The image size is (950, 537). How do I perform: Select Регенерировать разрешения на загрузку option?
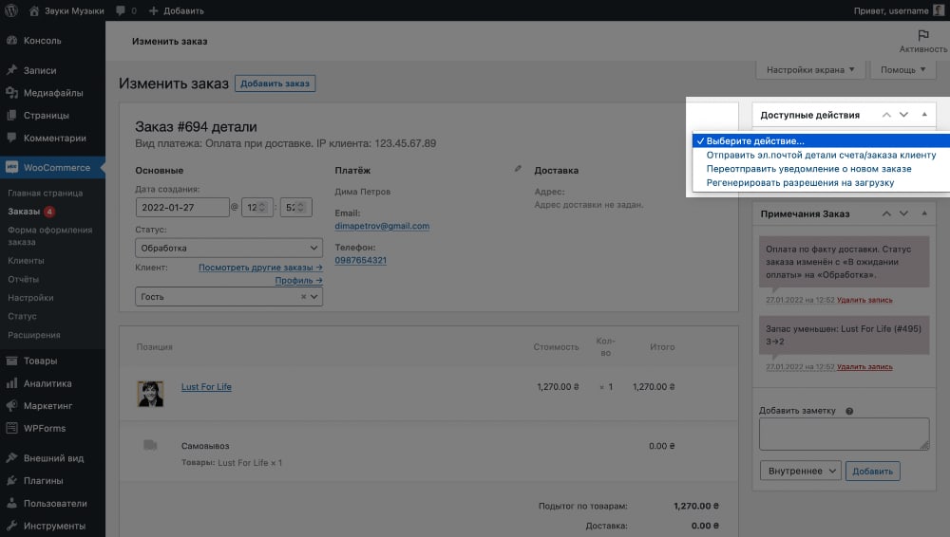[x=821, y=183]
